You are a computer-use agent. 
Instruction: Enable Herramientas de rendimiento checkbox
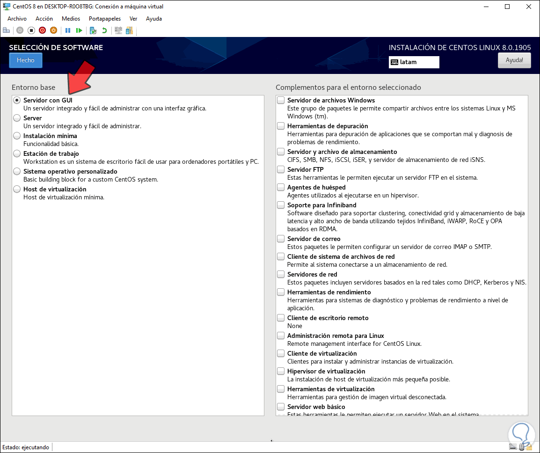[x=281, y=292]
